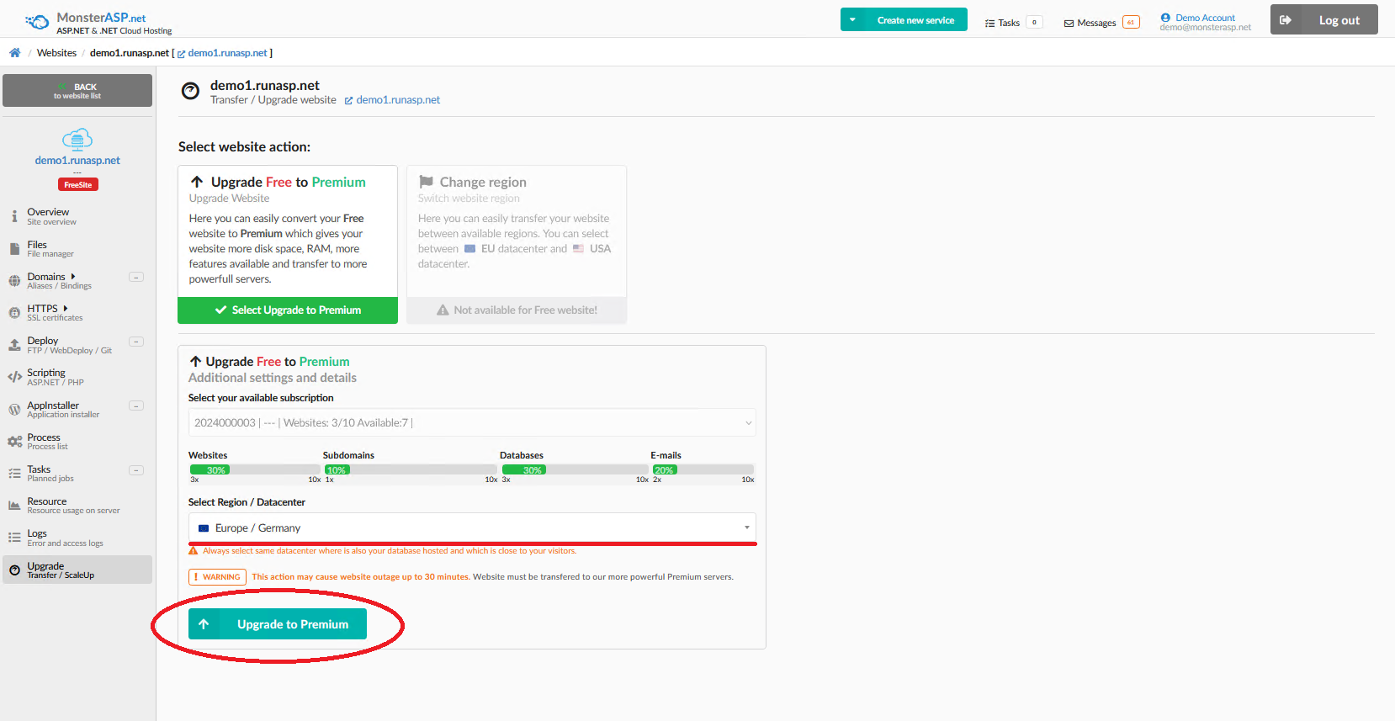Click the Tasks count badge in header

point(1034,23)
